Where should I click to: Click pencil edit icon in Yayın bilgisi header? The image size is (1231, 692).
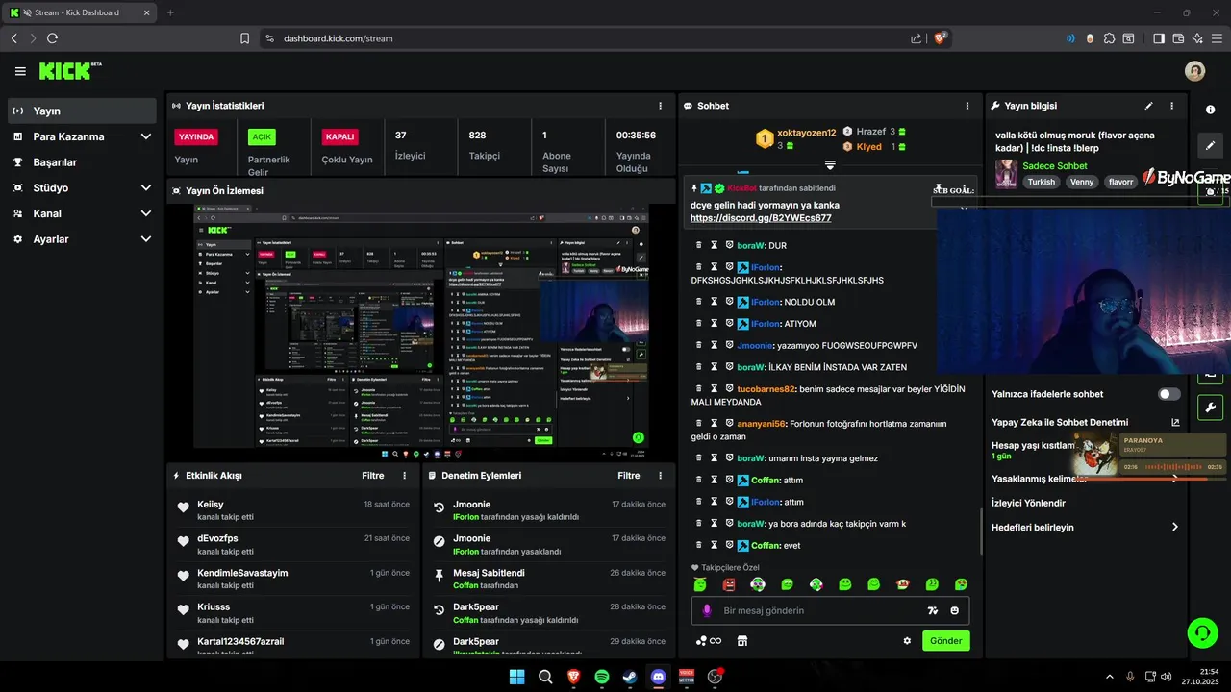[x=1148, y=106]
